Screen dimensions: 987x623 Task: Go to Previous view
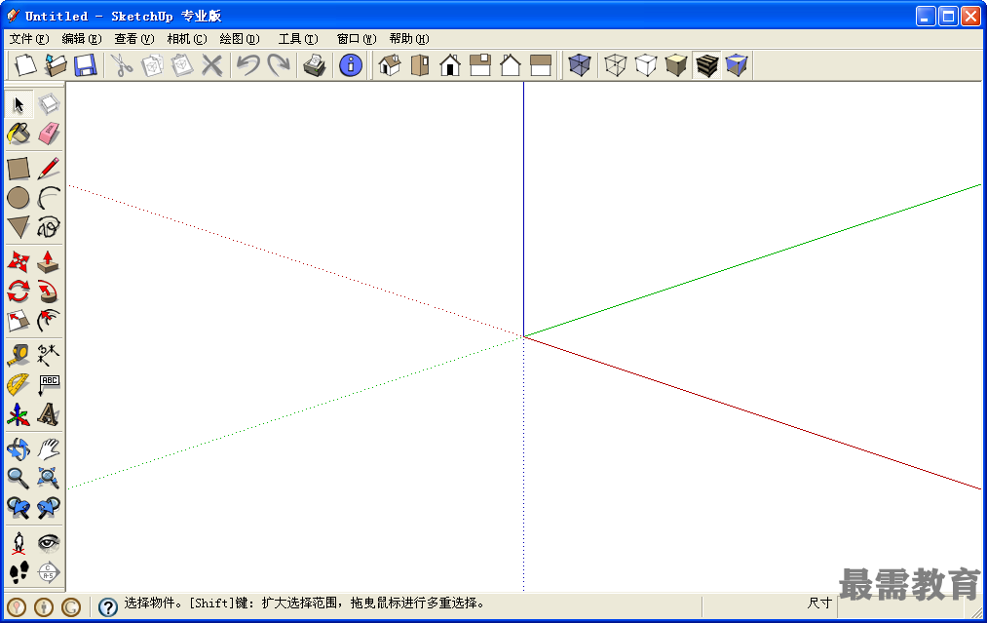19,508
